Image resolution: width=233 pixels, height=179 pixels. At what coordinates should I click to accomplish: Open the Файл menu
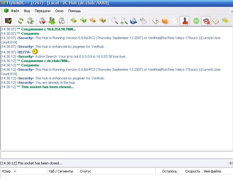pyautogui.click(x=15, y=11)
